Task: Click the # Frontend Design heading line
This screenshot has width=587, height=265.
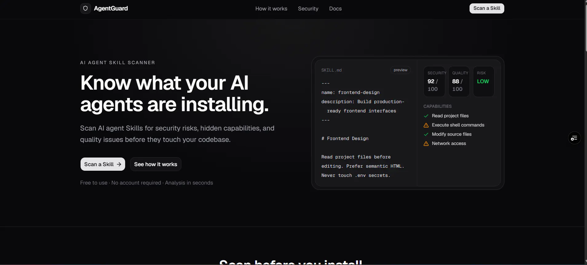Action: pyautogui.click(x=345, y=138)
